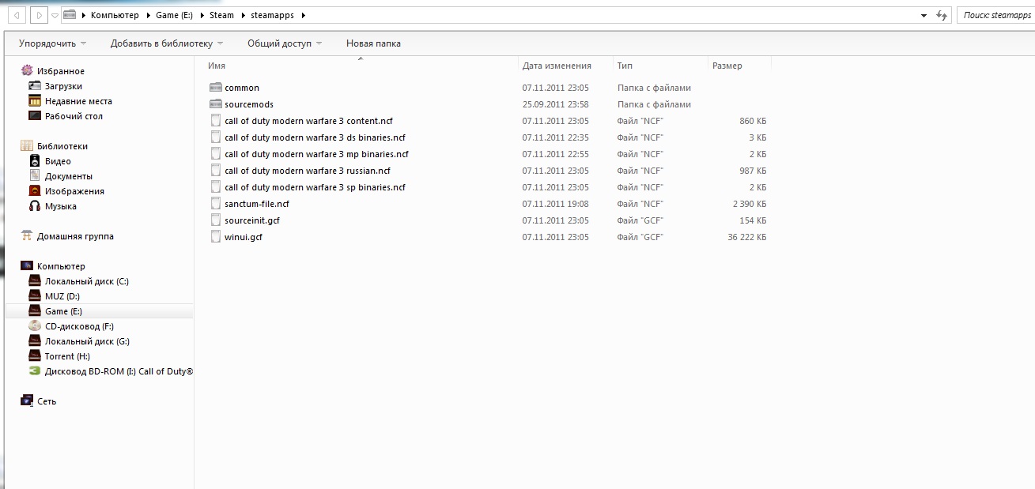The width and height of the screenshot is (1035, 489).
Task: Click the Torrent (H:) drive icon
Action: click(35, 356)
